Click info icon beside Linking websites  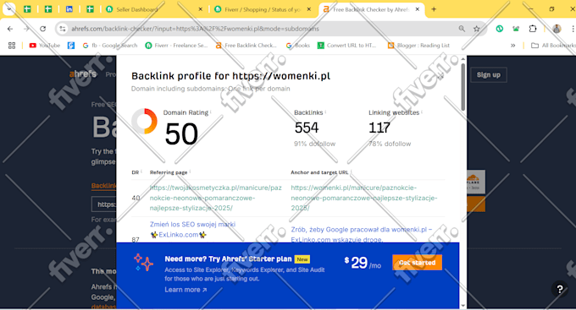click(x=422, y=112)
